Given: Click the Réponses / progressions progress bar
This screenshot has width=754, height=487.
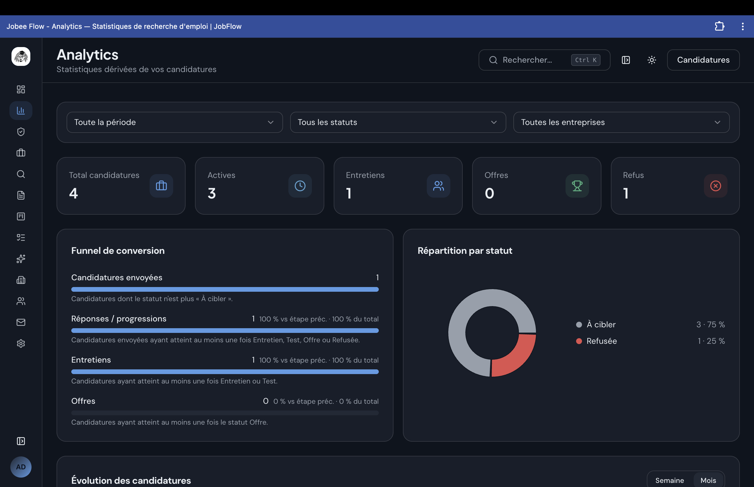Looking at the screenshot, I should click(x=225, y=331).
